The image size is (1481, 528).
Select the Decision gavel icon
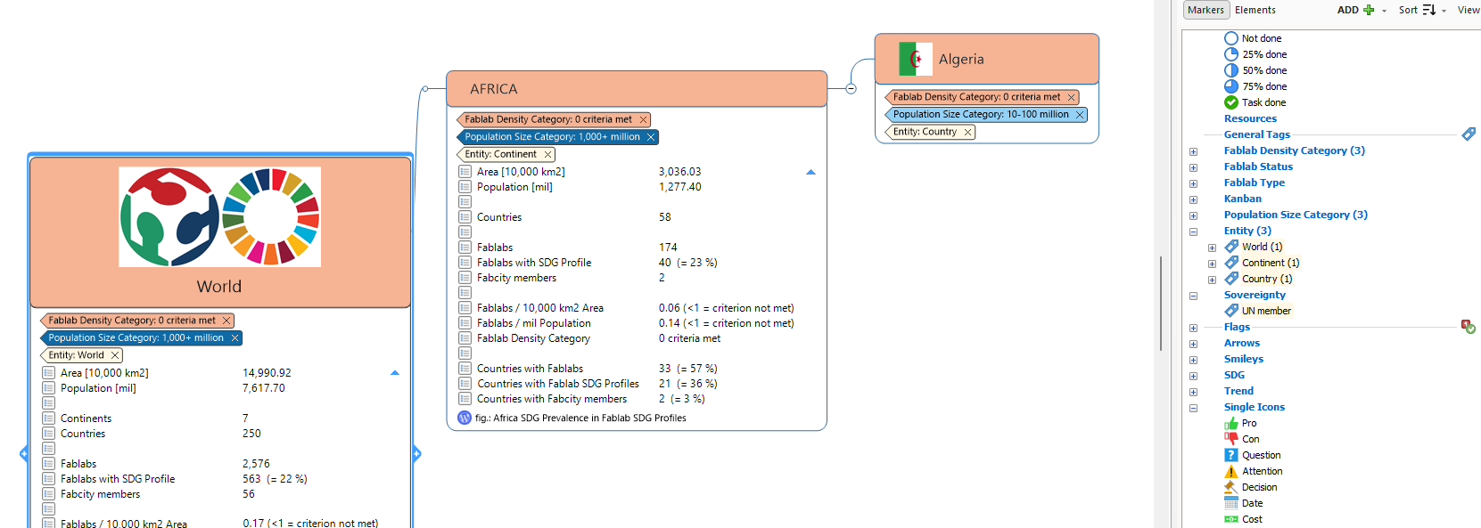[1231, 488]
